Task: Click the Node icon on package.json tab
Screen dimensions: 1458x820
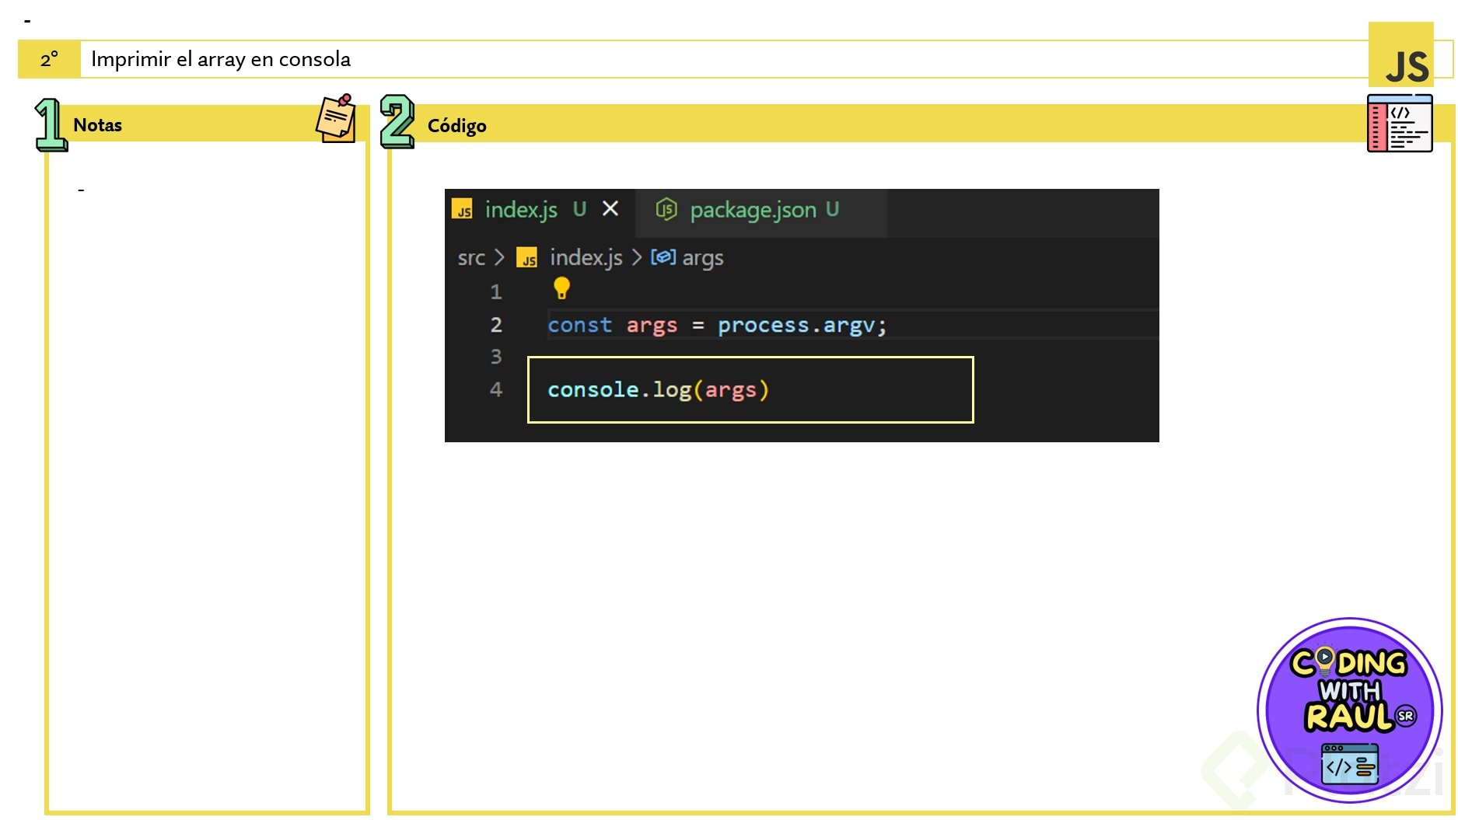Action: coord(666,209)
